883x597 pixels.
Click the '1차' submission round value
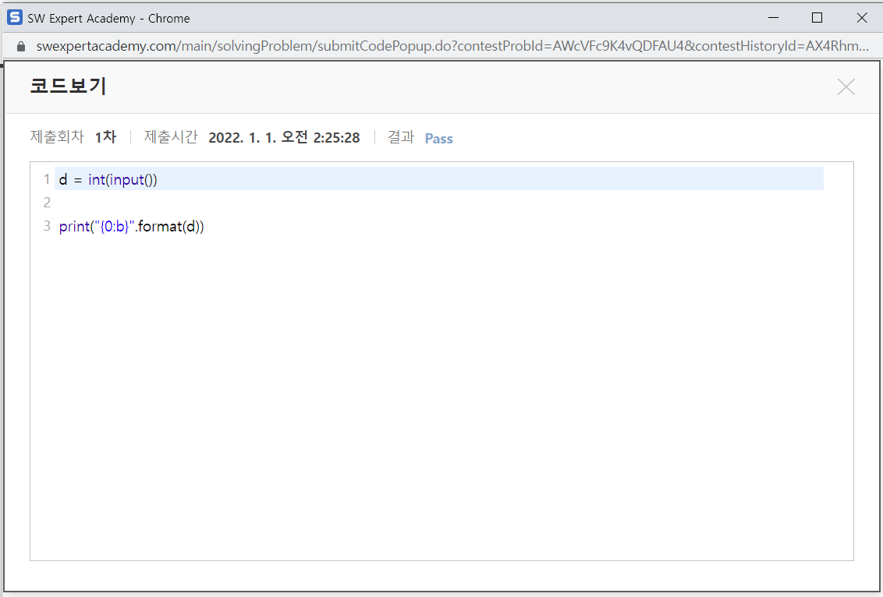[x=105, y=137]
